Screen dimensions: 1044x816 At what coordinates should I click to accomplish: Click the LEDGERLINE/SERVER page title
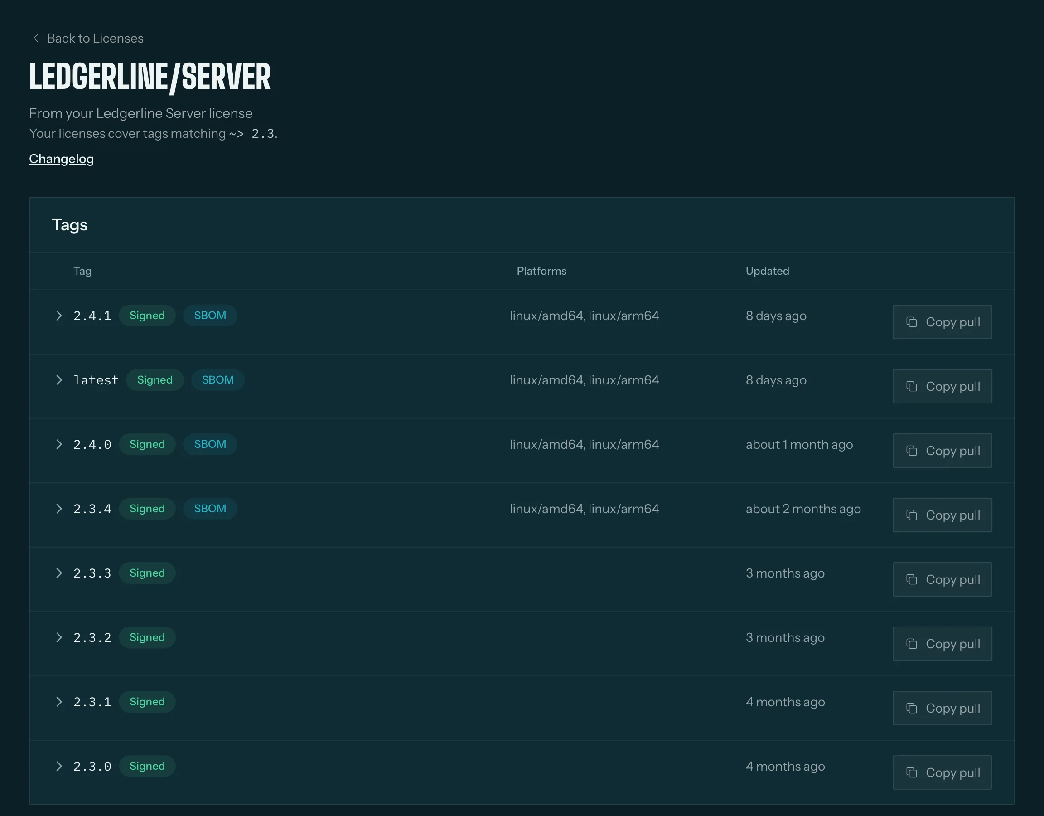pyautogui.click(x=150, y=77)
